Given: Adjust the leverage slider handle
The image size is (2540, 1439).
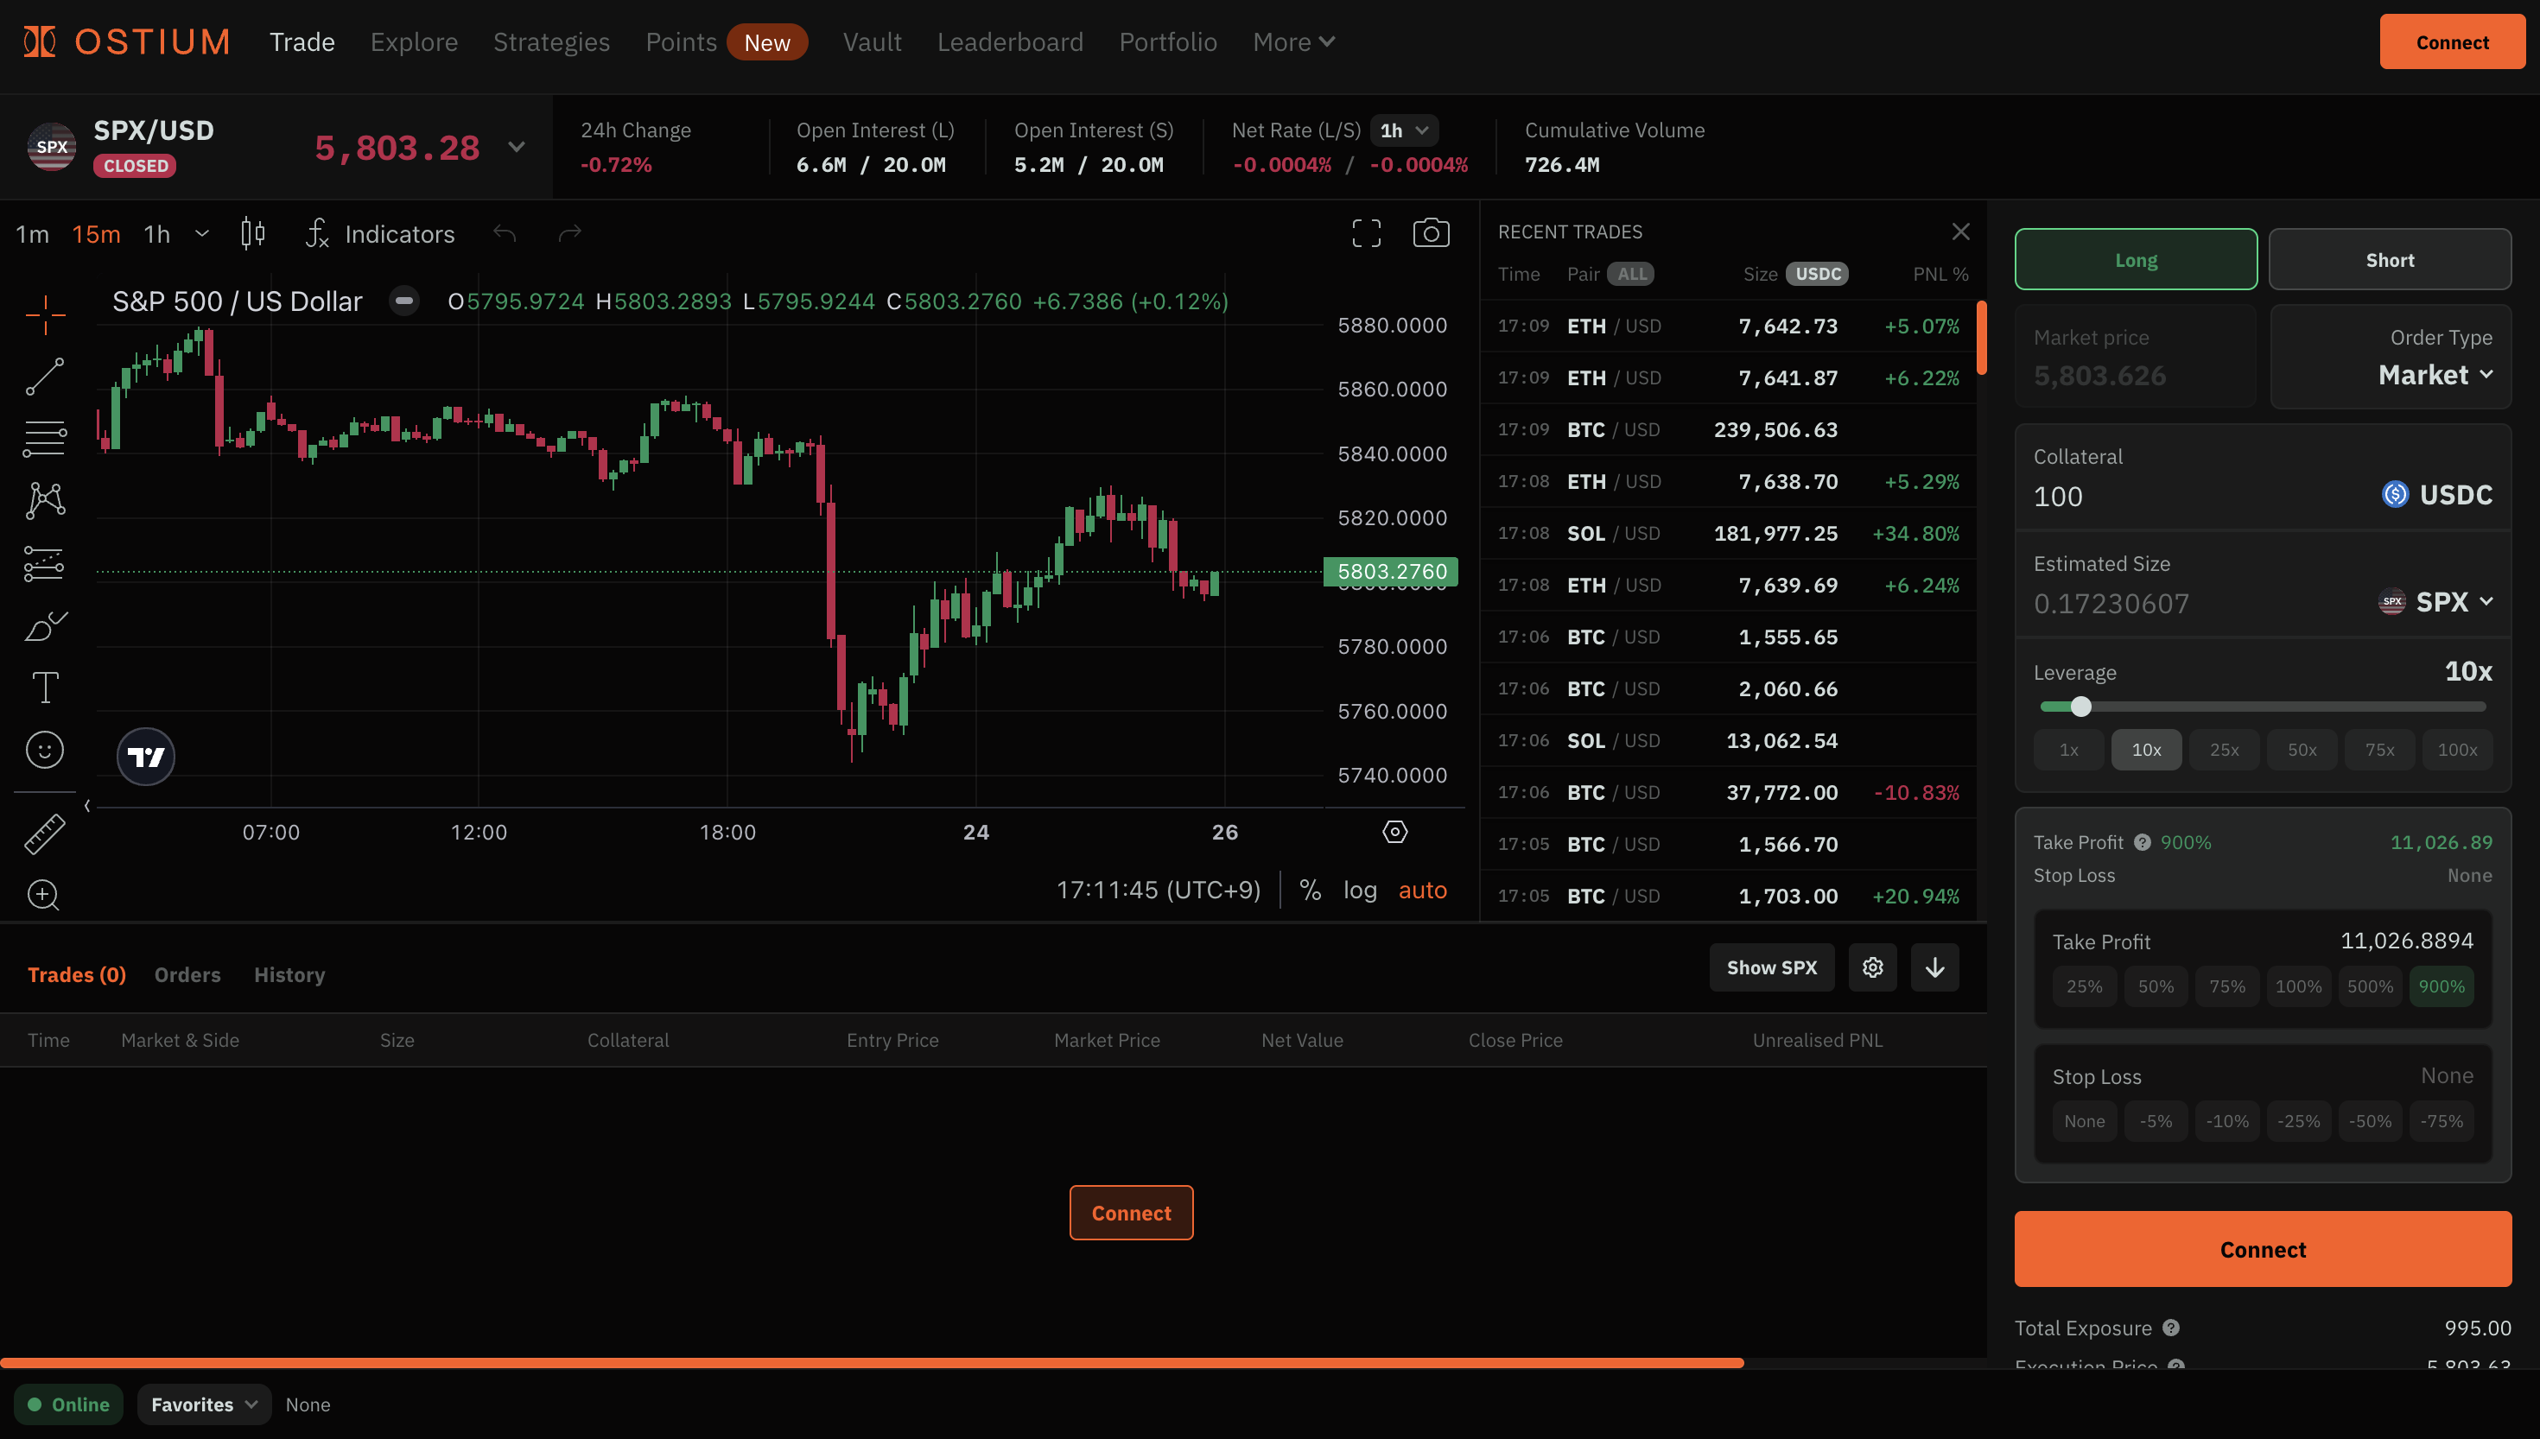Looking at the screenshot, I should coord(2080,707).
